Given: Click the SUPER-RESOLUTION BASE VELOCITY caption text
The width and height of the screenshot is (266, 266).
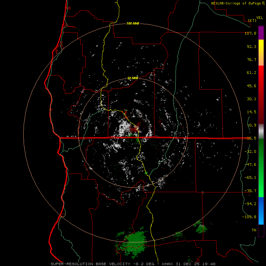Looking at the screenshot, I should click(91, 264).
